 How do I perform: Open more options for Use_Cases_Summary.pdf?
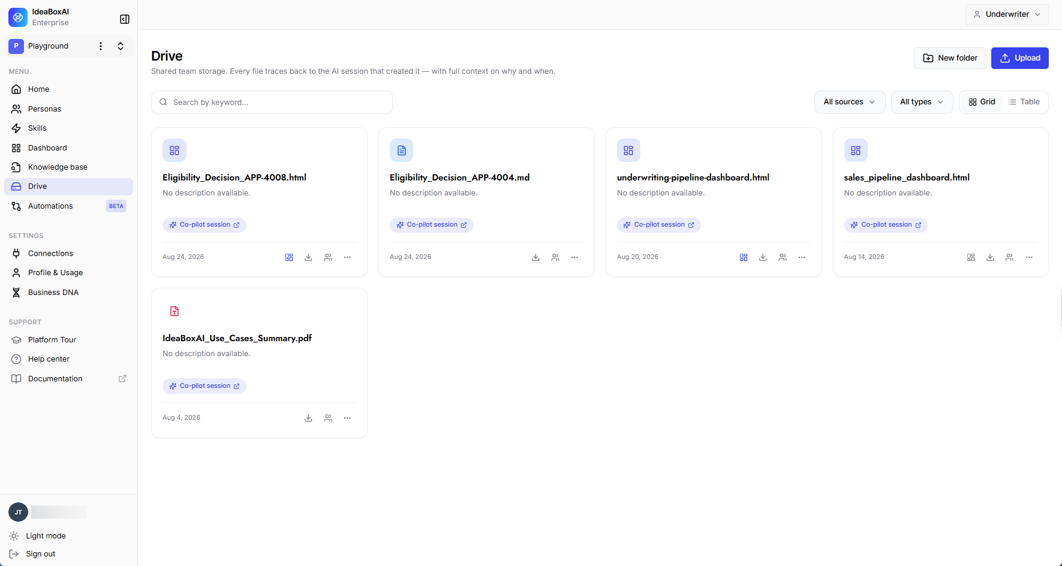347,418
